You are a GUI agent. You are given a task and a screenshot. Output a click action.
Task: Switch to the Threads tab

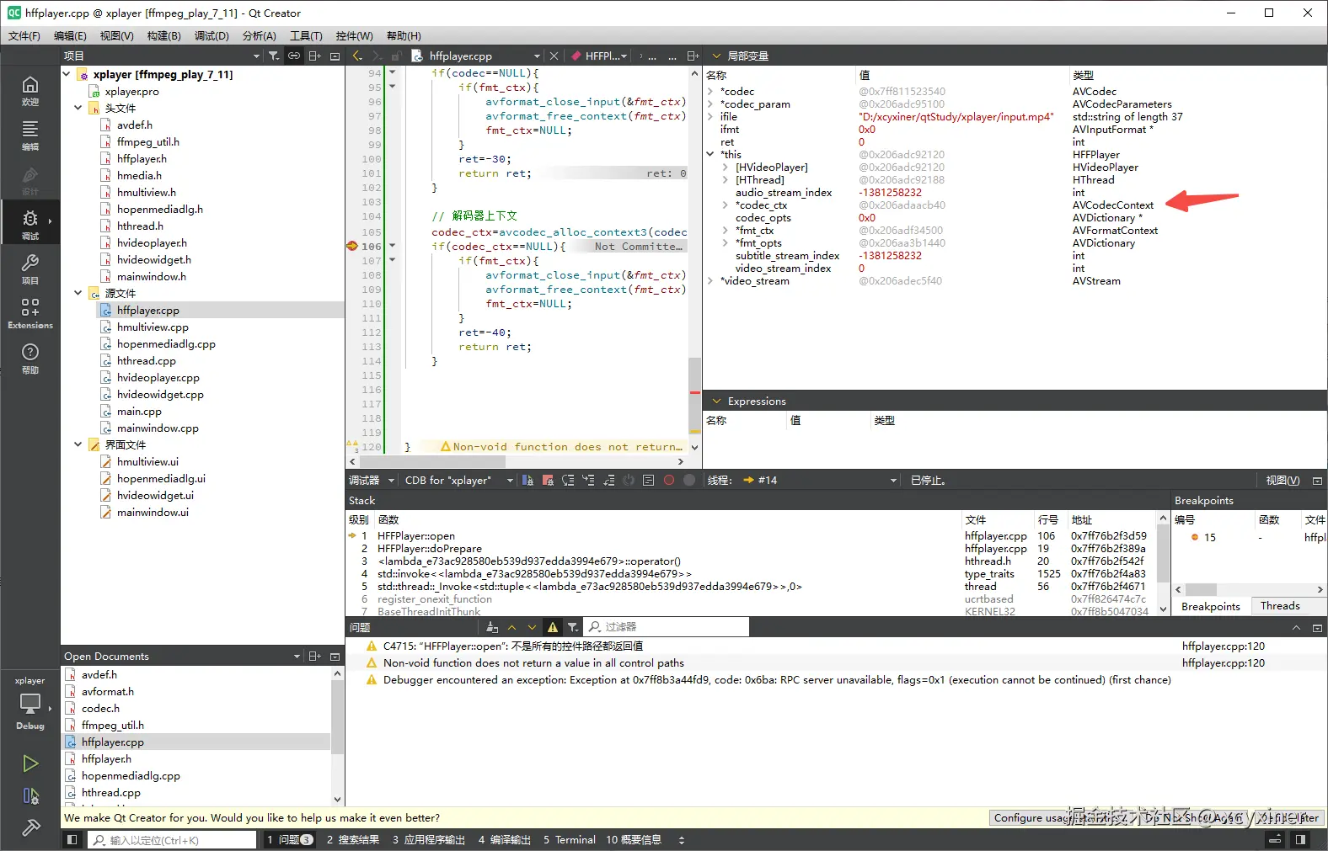(1280, 606)
